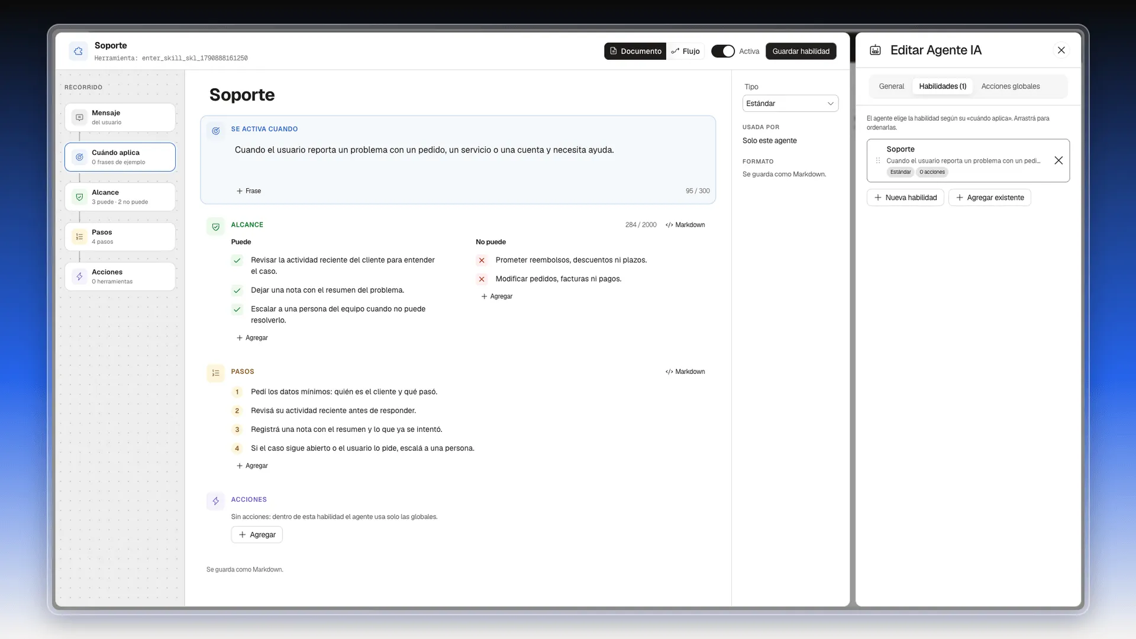Open the Tipo dropdown showing Estándar
Screen dimensions: 1136x639
pos(790,104)
